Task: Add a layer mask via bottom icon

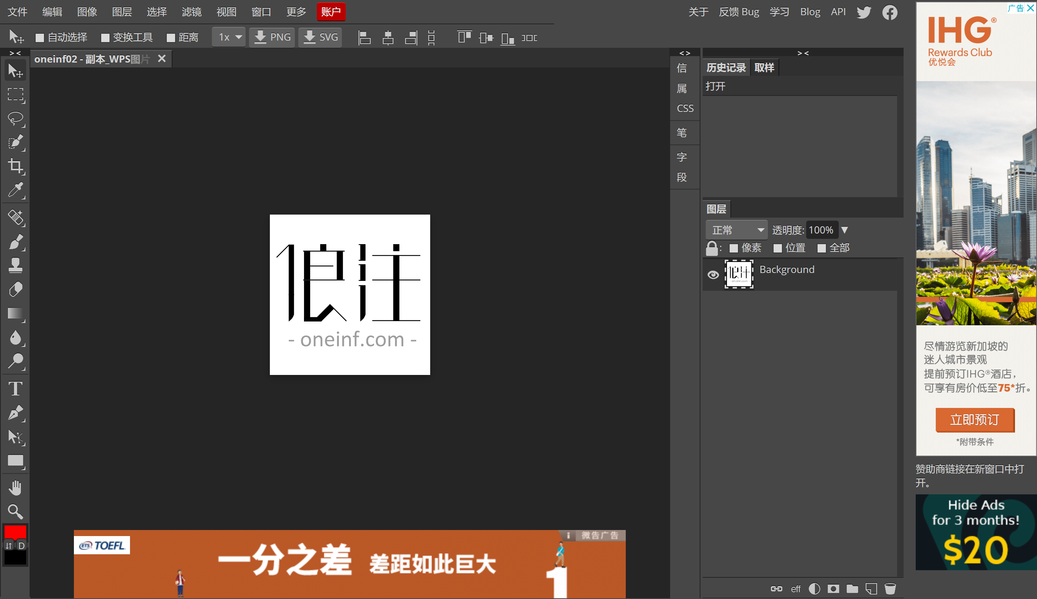Action: point(833,589)
